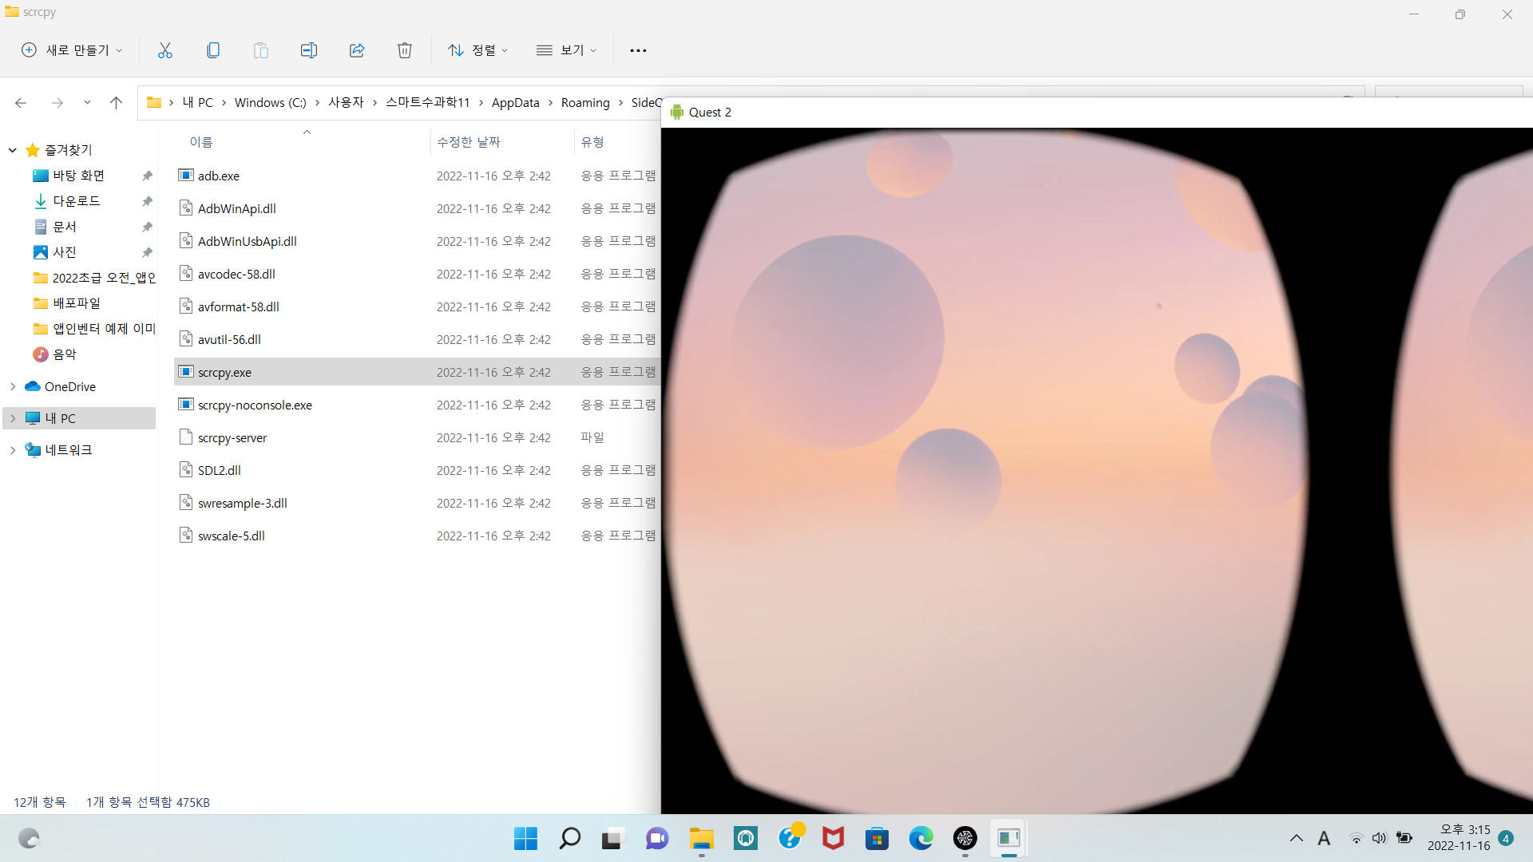The width and height of the screenshot is (1533, 862).
Task: Select 다운로드 in sidebar
Action: click(x=77, y=201)
